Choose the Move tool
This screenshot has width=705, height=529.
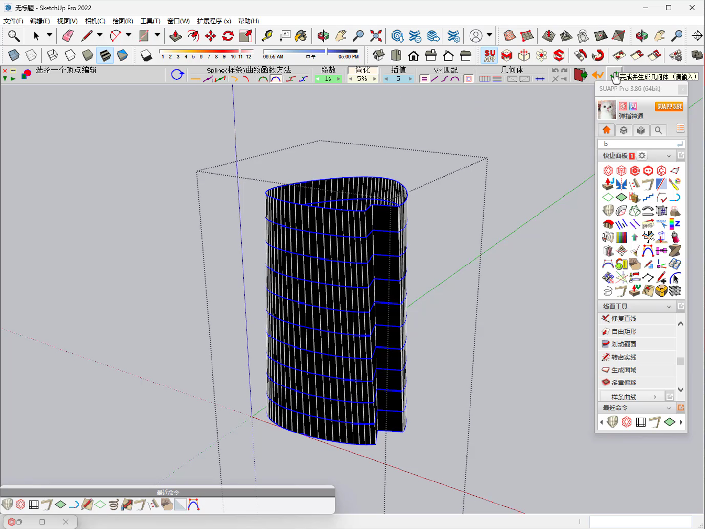211,36
